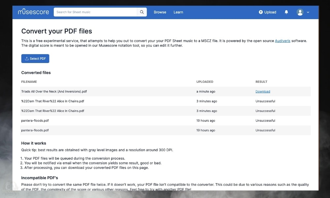Image resolution: width=330 pixels, height=198 pixels.
Task: Click the Quick tip about 300 DPI
Action: coord(97,150)
